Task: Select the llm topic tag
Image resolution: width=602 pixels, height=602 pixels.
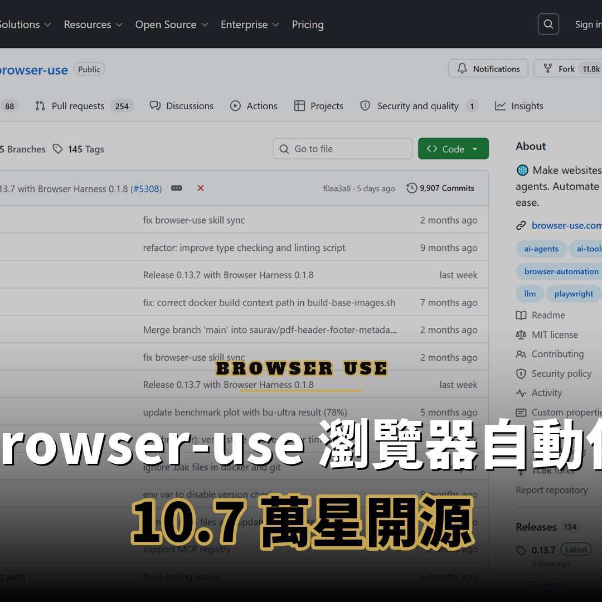Action: pos(530,294)
